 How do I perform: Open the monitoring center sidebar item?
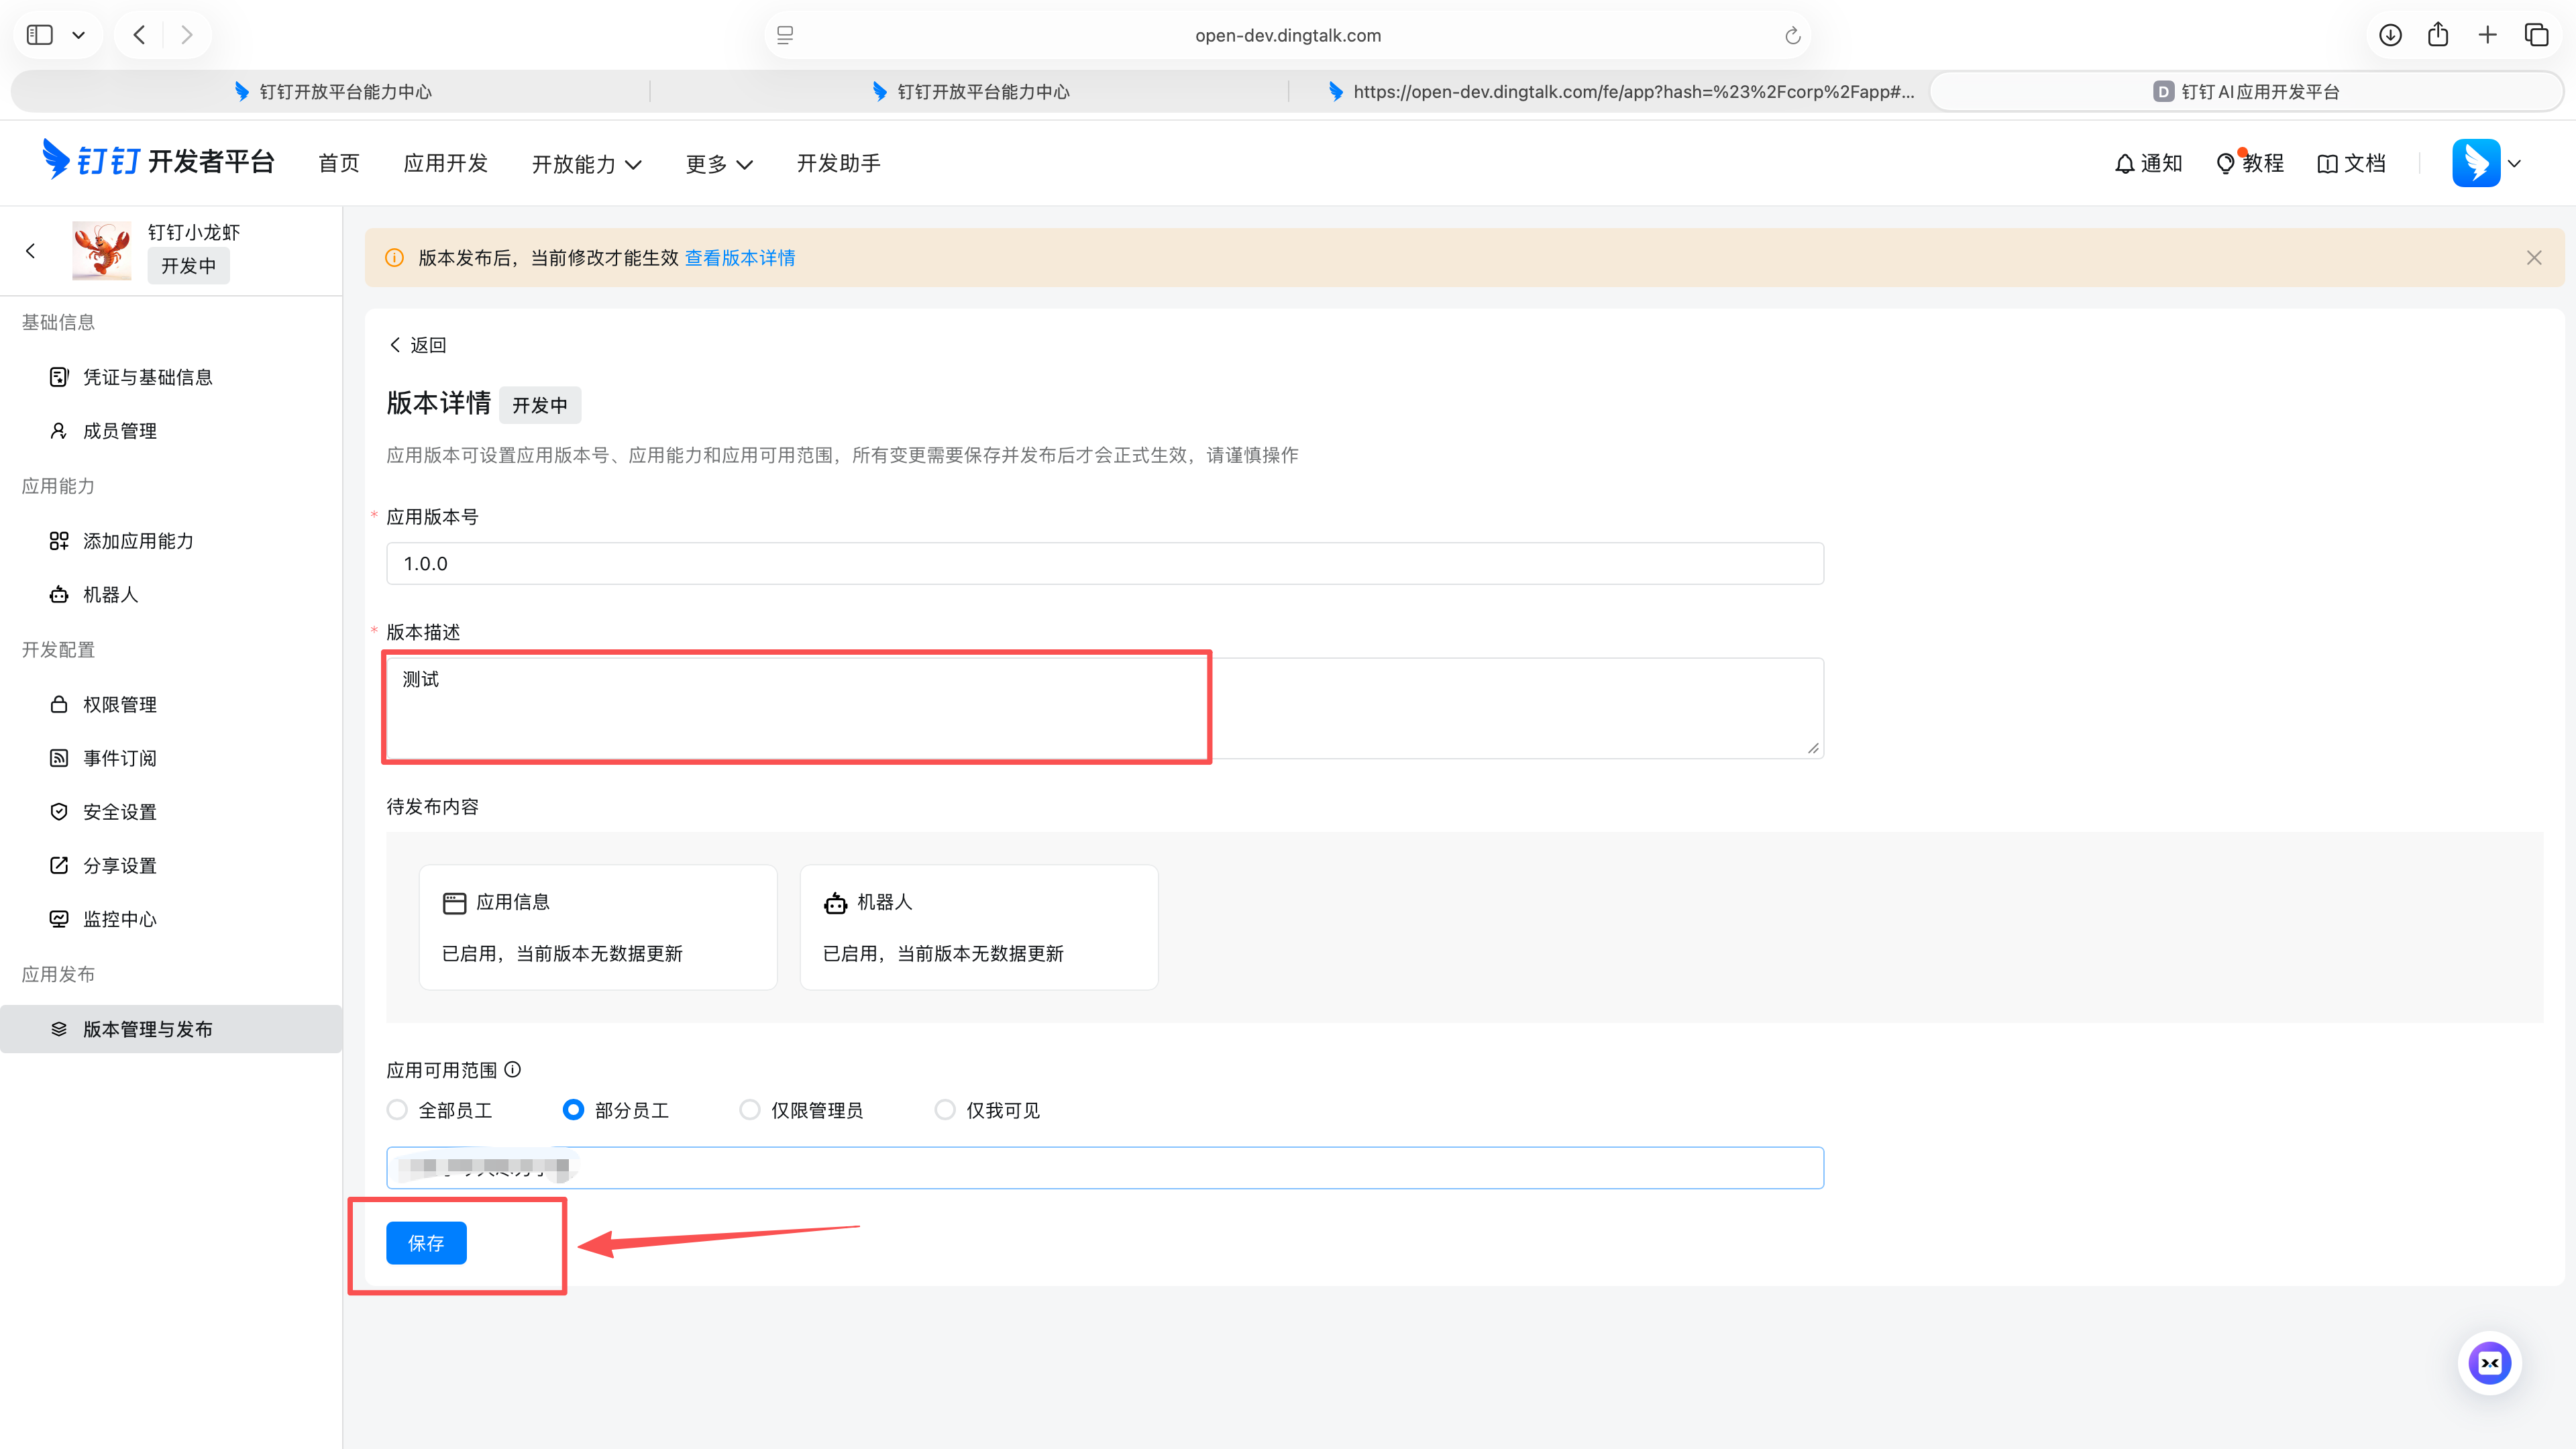coord(119,919)
